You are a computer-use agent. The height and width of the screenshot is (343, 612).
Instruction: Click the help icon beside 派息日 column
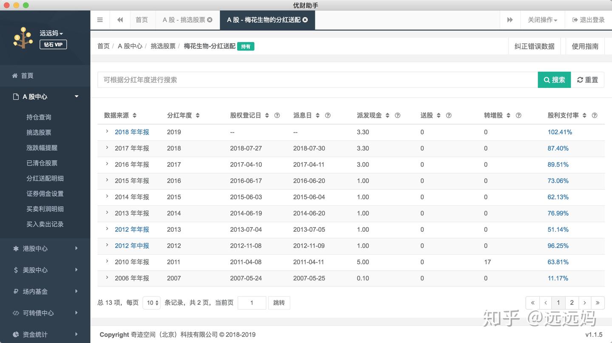point(328,115)
